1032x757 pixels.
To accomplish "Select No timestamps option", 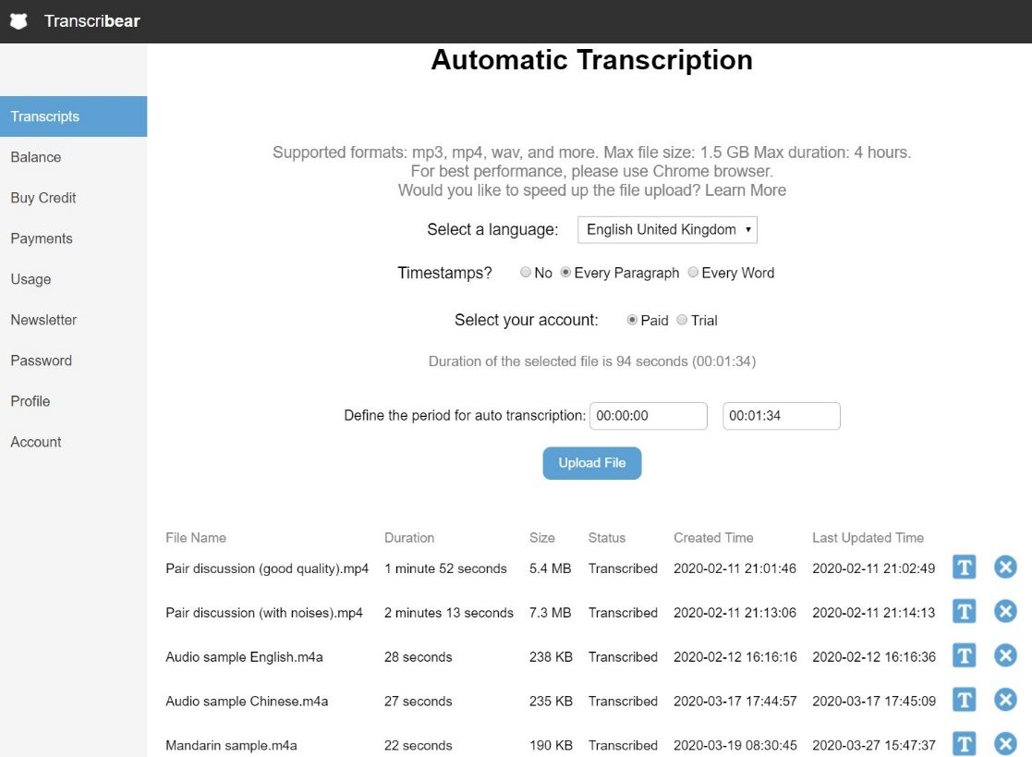I will [525, 272].
